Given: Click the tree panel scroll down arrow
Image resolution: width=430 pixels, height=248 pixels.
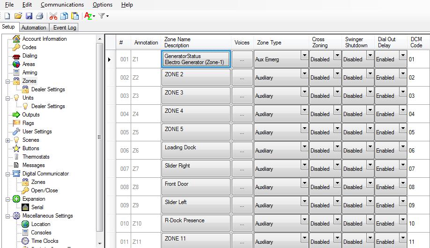Looking at the screenshot, I should click(x=100, y=243).
